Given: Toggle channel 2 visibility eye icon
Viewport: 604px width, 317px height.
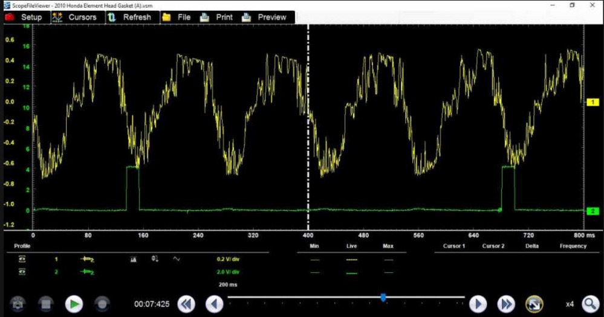Looking at the screenshot, I should coord(22,272).
